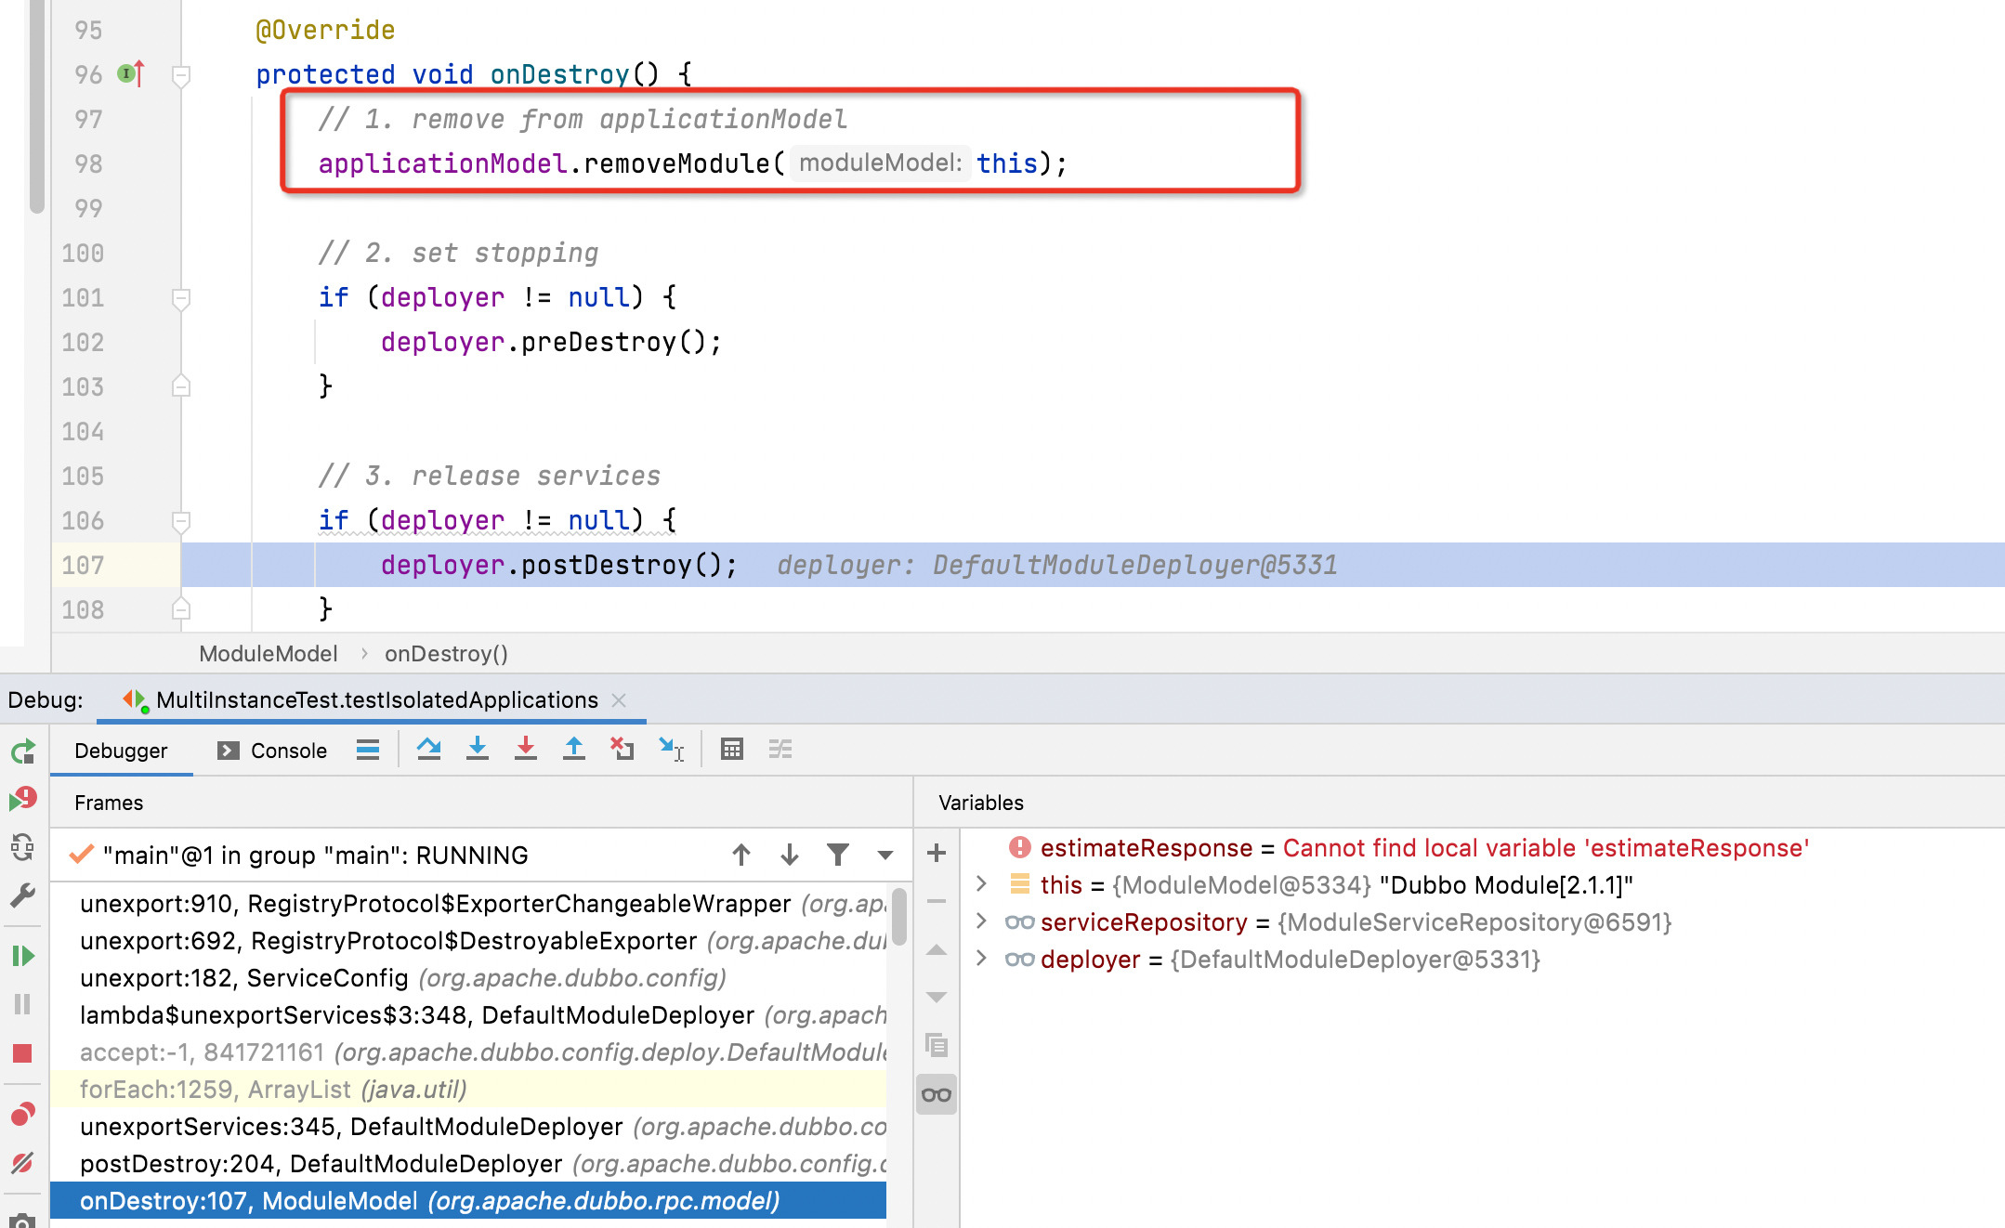The image size is (2005, 1228).
Task: Click the Frames list scrollbar
Action: point(898,918)
